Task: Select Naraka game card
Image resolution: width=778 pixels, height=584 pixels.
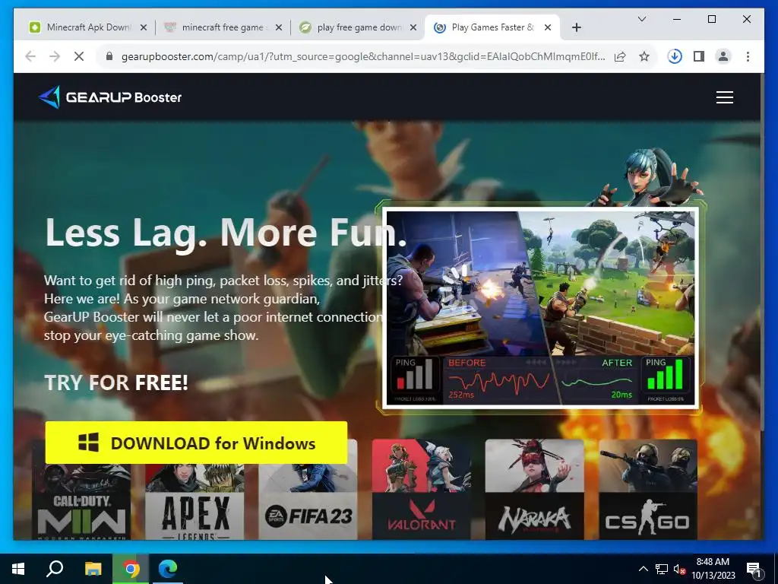Action: coord(534,489)
